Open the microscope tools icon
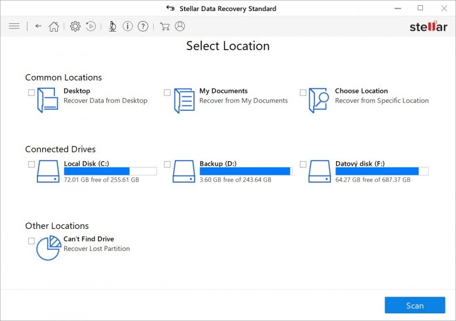Image resolution: width=456 pixels, height=321 pixels. pos(112,26)
